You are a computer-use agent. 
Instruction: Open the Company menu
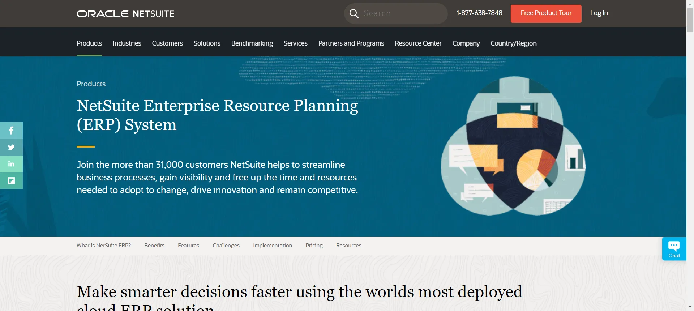click(466, 43)
